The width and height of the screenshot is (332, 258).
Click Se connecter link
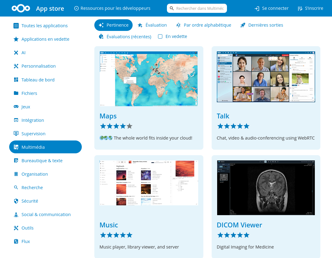pos(272,8)
